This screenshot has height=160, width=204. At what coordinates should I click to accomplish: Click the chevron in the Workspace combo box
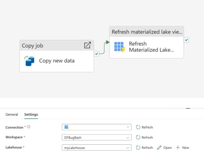point(128,138)
